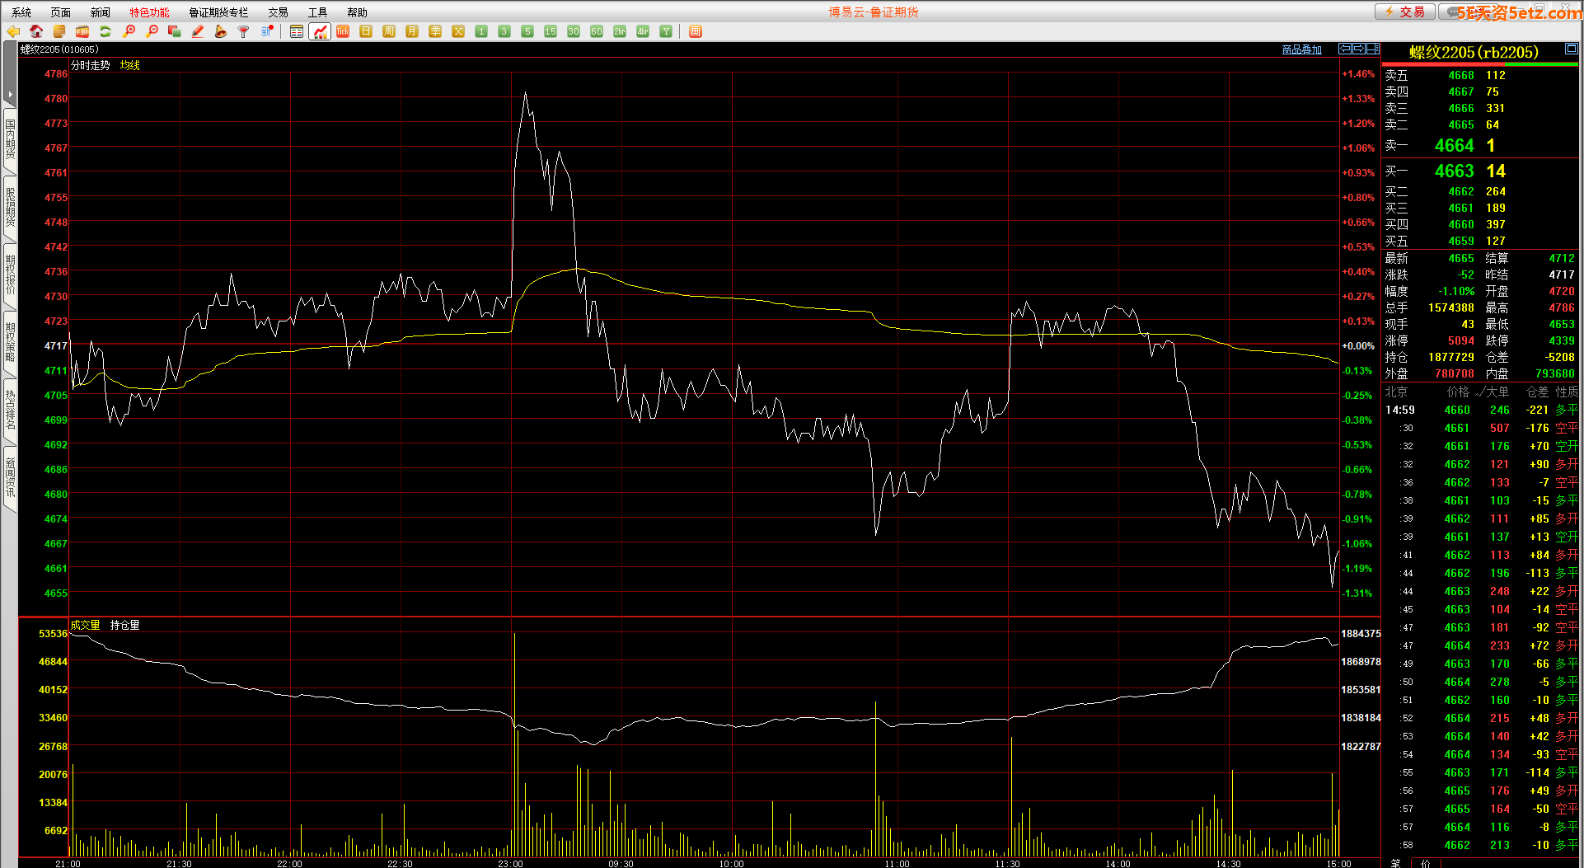Image resolution: width=1584 pixels, height=868 pixels.
Task: Open the 国内期货 side tab
Action: click(10, 138)
